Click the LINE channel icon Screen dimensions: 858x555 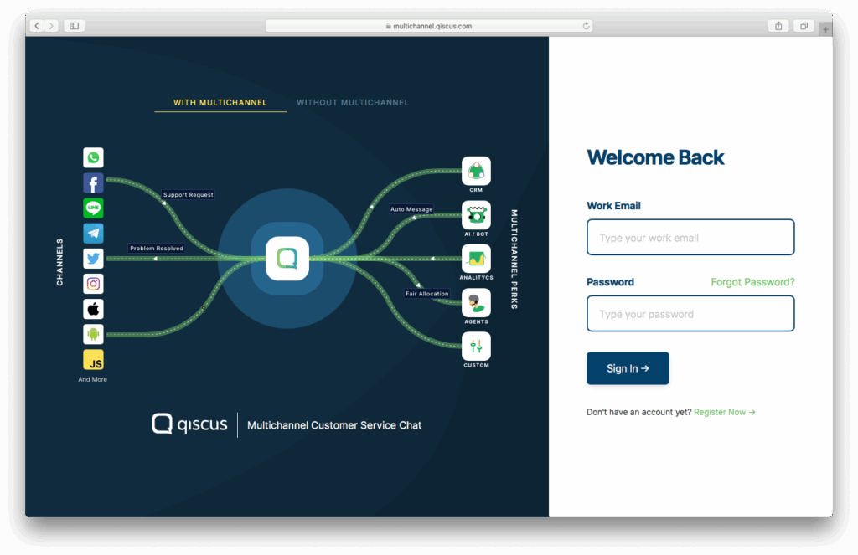click(x=93, y=208)
